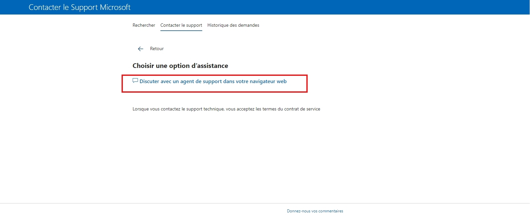Select the Contacter le support tab
This screenshot has width=530, height=216.
point(181,25)
